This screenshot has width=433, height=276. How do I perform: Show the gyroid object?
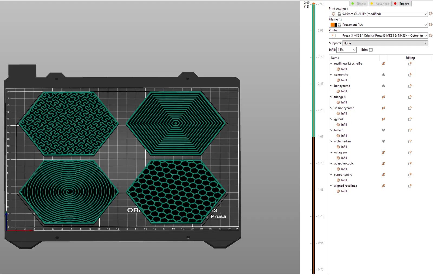383,119
